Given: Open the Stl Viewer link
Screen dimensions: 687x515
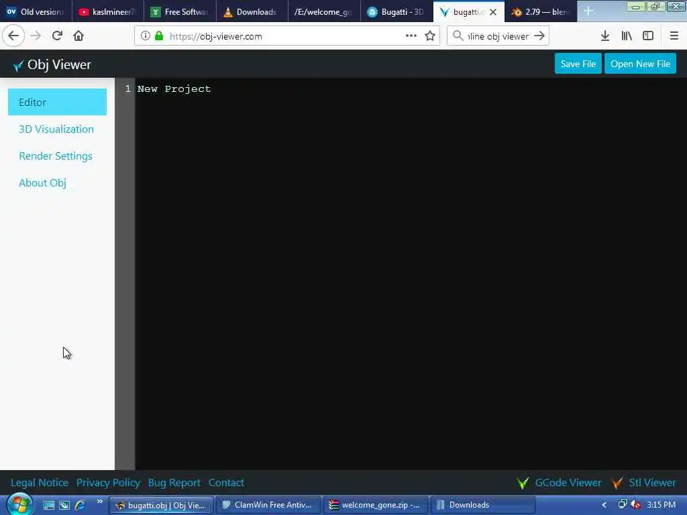Looking at the screenshot, I should pos(652,483).
